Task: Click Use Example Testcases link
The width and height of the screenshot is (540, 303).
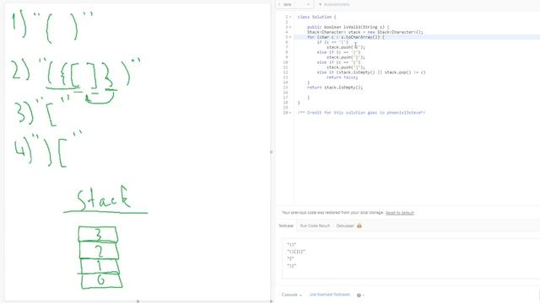Action: tap(330, 295)
